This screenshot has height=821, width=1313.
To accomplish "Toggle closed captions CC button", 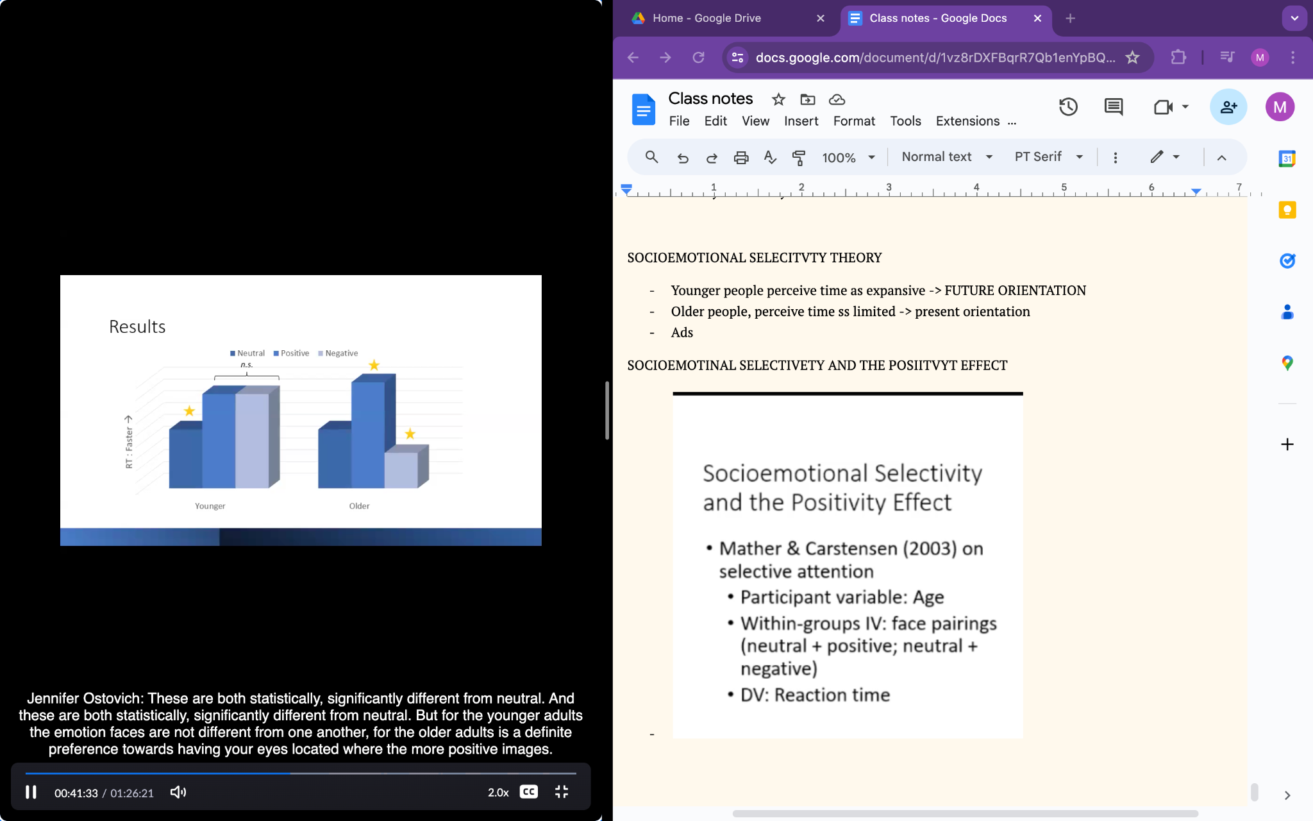I will [x=528, y=792].
